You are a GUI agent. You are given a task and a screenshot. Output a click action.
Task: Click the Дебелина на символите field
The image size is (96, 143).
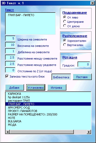[x=10, y=51]
